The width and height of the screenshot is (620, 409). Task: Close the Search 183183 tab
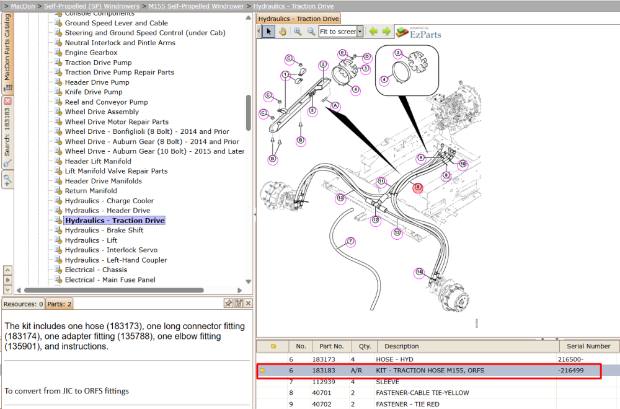(x=7, y=101)
